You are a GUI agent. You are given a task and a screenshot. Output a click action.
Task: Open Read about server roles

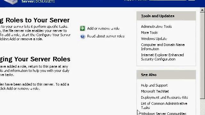coord(106,36)
